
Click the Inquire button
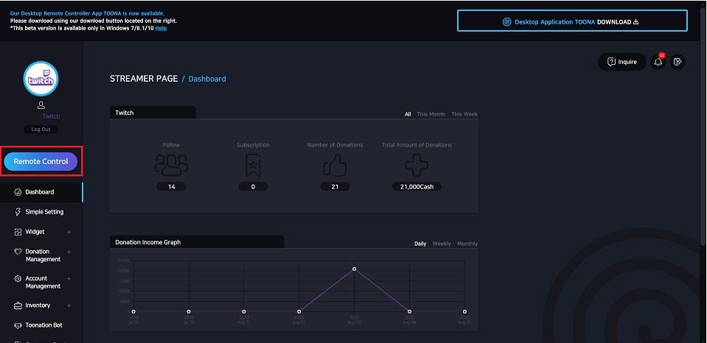click(622, 62)
